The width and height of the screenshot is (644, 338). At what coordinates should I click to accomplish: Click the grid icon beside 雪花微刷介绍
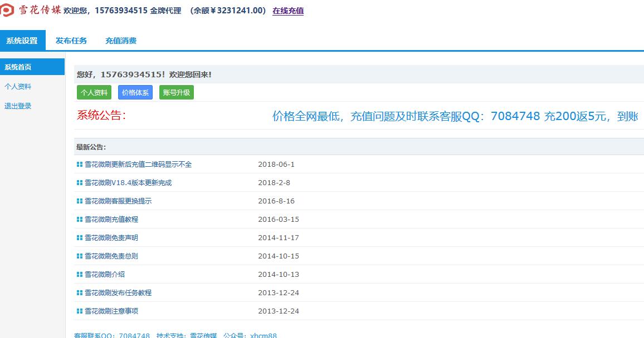(x=80, y=275)
